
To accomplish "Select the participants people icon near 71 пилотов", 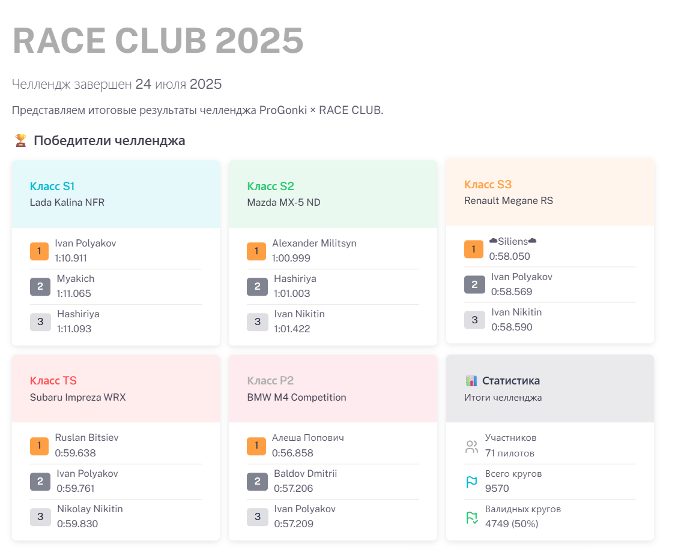I will point(471,446).
